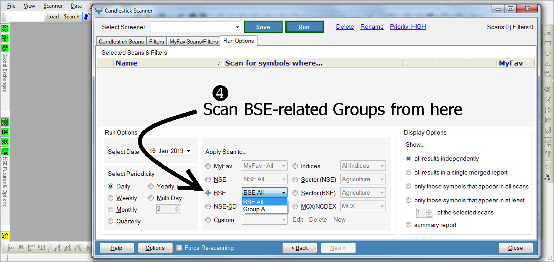
Task: Select the vertical price measure tool
Action: [11, 248]
